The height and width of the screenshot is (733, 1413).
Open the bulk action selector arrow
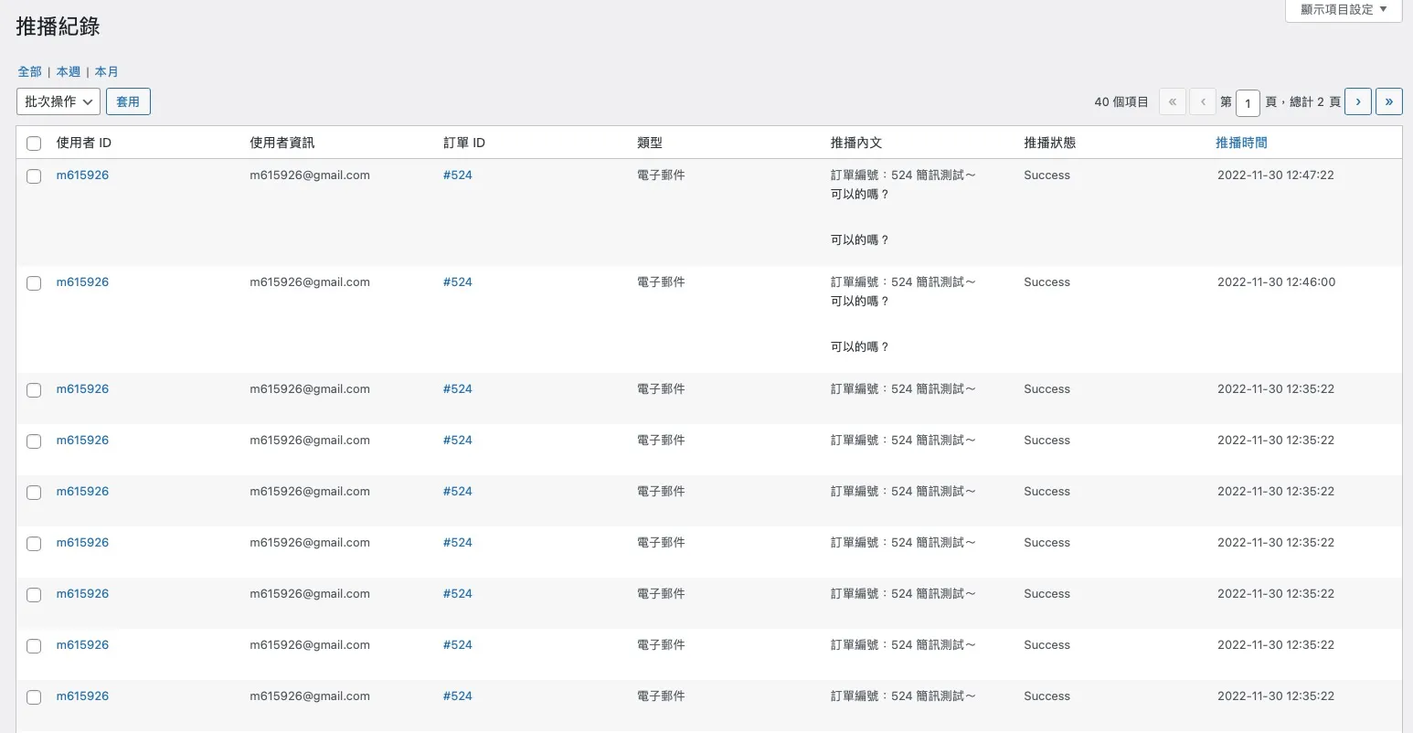point(90,101)
